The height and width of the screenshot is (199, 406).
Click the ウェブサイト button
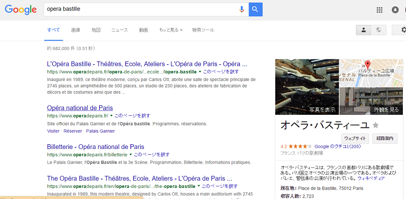coord(355,138)
